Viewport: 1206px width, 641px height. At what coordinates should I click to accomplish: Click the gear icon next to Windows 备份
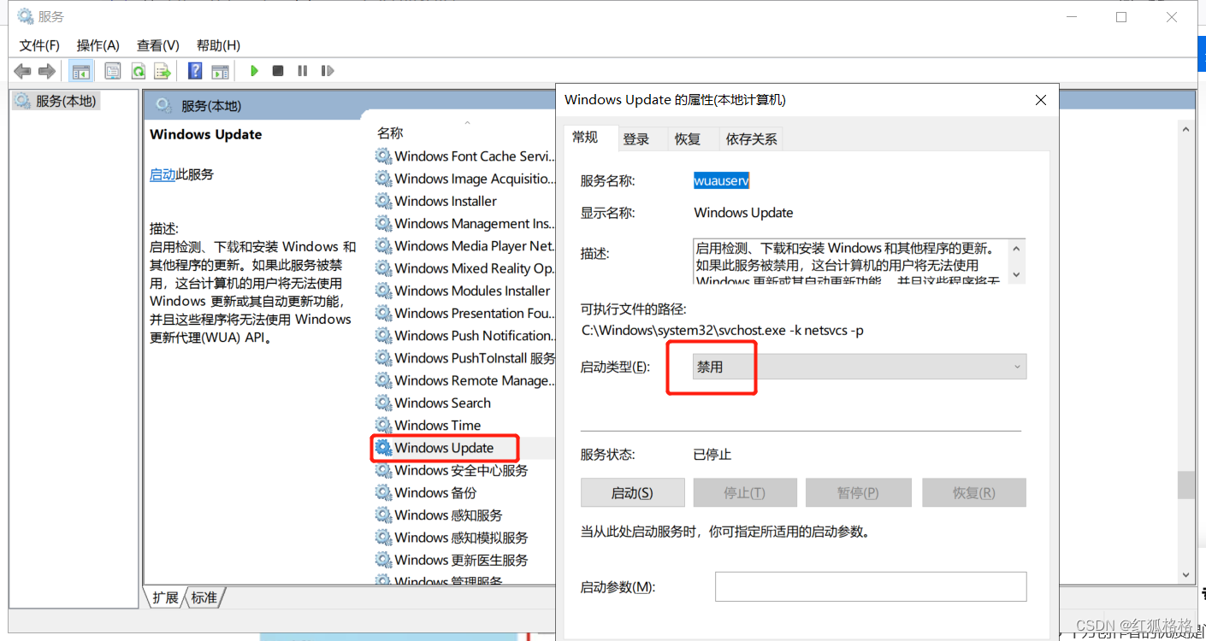[383, 492]
